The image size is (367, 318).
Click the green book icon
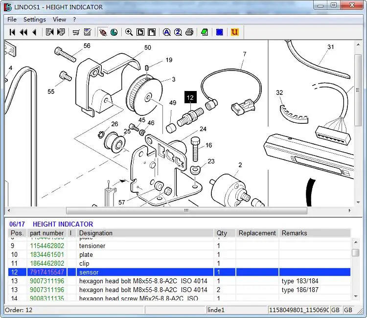(205, 32)
